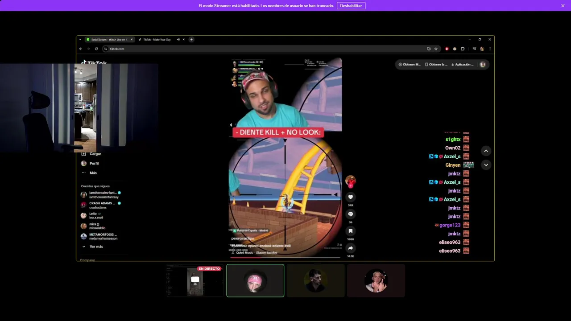Click the red recording extension icon
The width and height of the screenshot is (571, 321).
pyautogui.click(x=447, y=49)
